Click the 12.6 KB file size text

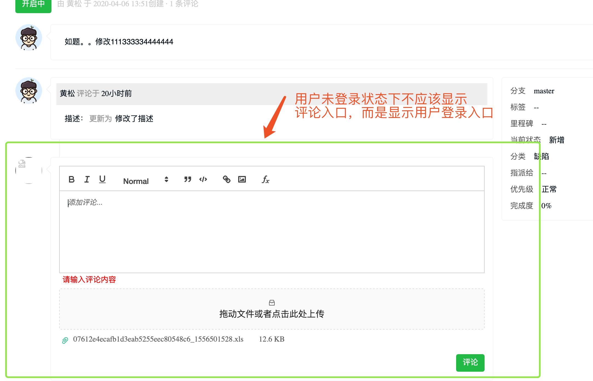(272, 339)
